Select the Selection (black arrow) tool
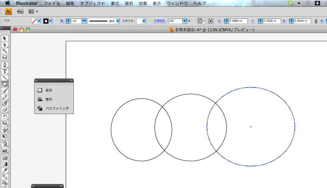This screenshot has height=188, width=327. click(x=5, y=38)
